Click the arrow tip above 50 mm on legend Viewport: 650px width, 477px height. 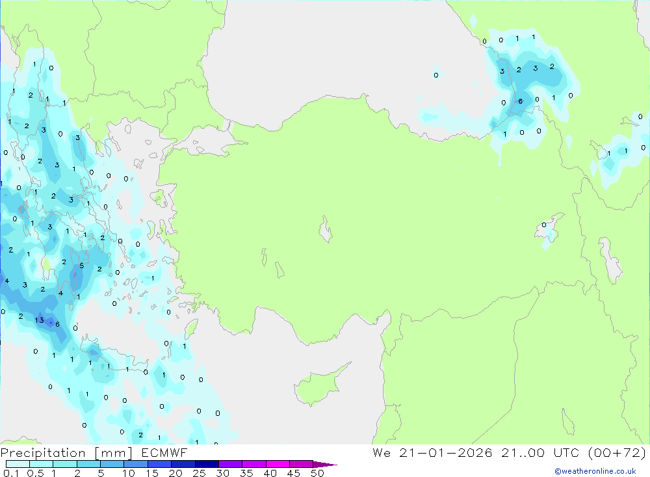coord(325,464)
